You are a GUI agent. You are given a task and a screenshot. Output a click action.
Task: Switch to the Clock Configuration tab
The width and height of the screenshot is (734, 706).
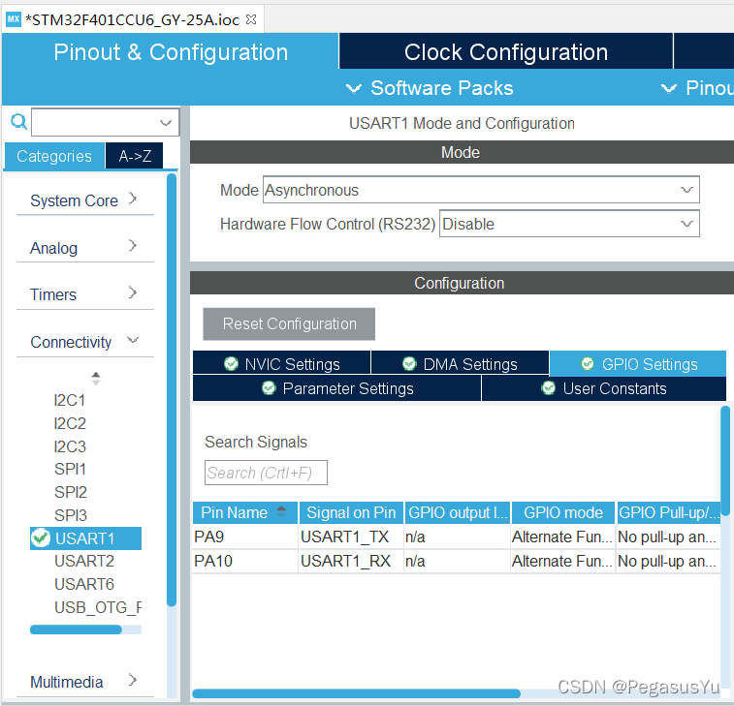pyautogui.click(x=505, y=51)
